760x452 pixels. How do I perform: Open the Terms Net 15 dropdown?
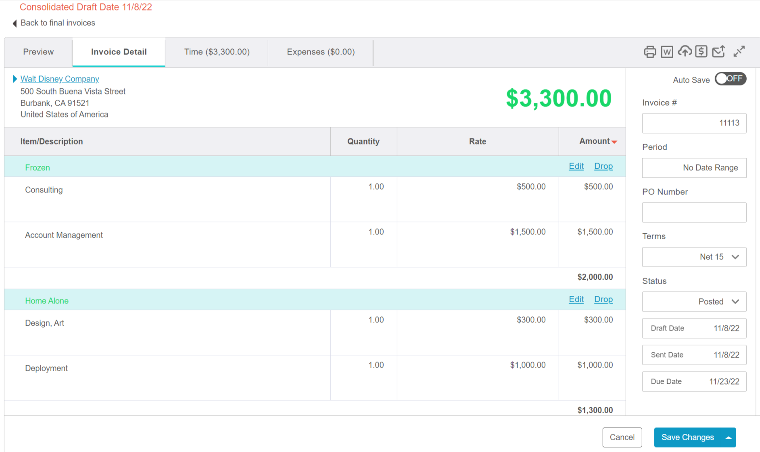pos(694,257)
